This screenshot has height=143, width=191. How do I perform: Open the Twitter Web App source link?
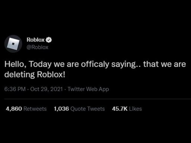pos(88,89)
